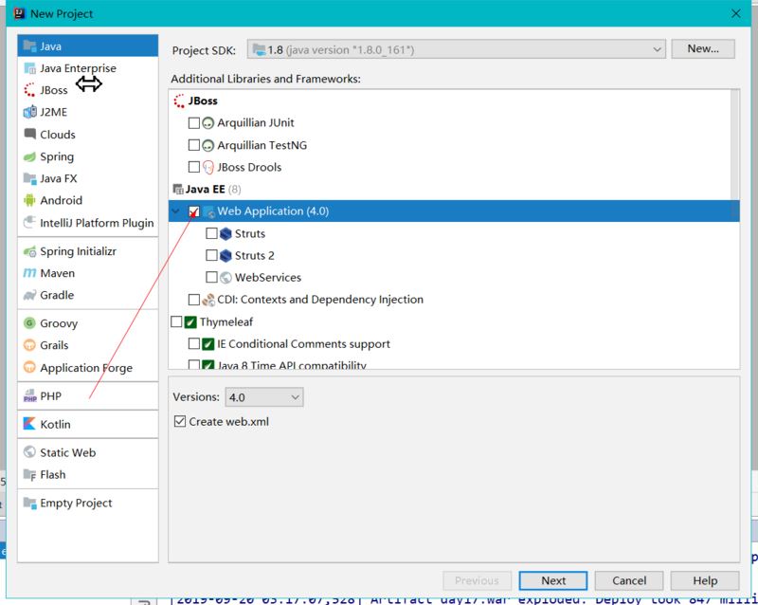Click the New... SDK button
This screenshot has width=758, height=605.
pos(703,48)
